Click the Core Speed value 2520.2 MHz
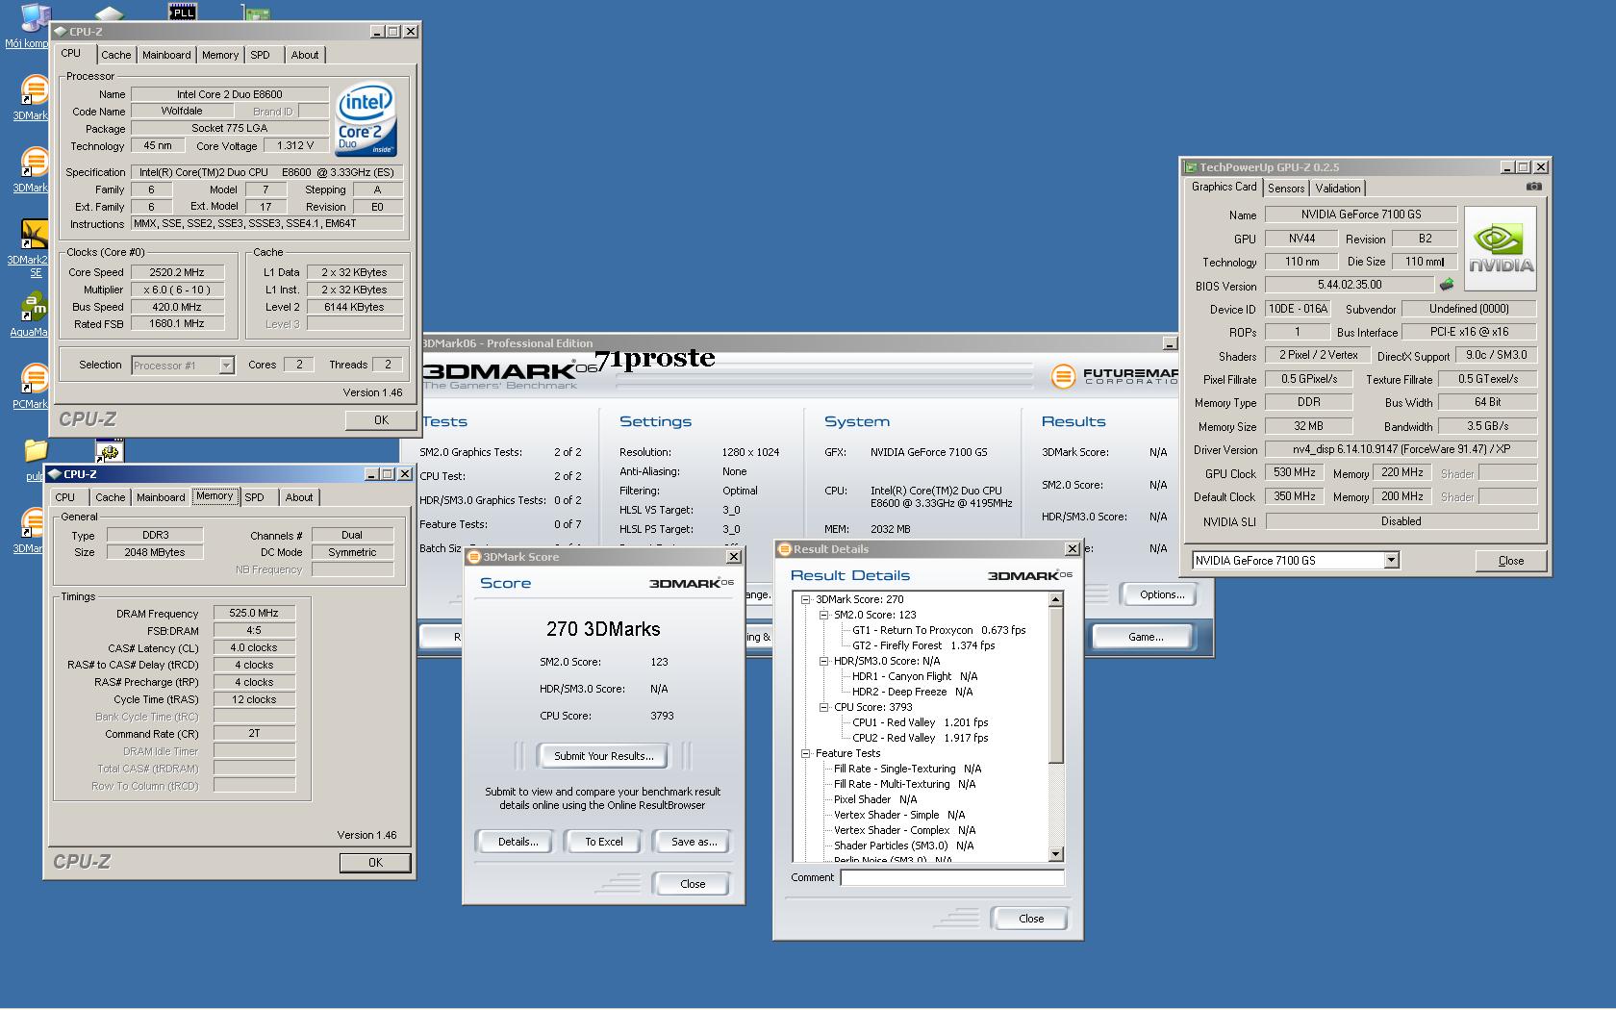This screenshot has height=1010, width=1616. coord(178,272)
